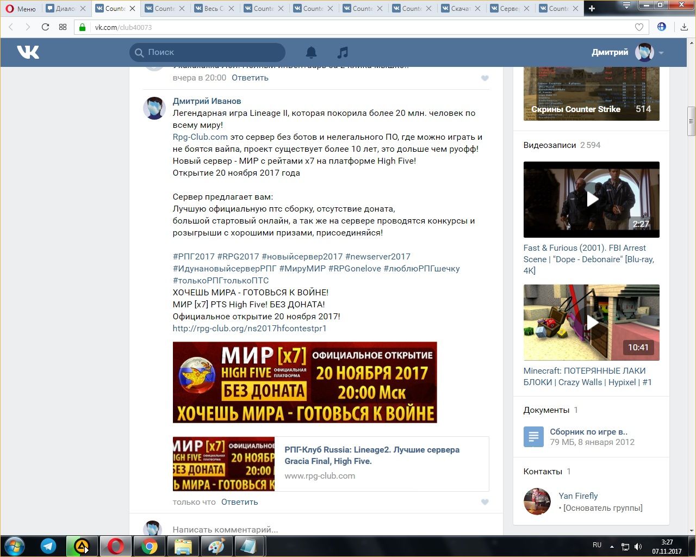This screenshot has height=557, width=696.
Task: Click the Opera icon in the taskbar
Action: tap(115, 546)
